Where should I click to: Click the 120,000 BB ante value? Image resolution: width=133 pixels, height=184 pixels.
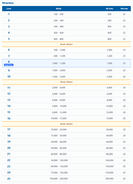109,166
